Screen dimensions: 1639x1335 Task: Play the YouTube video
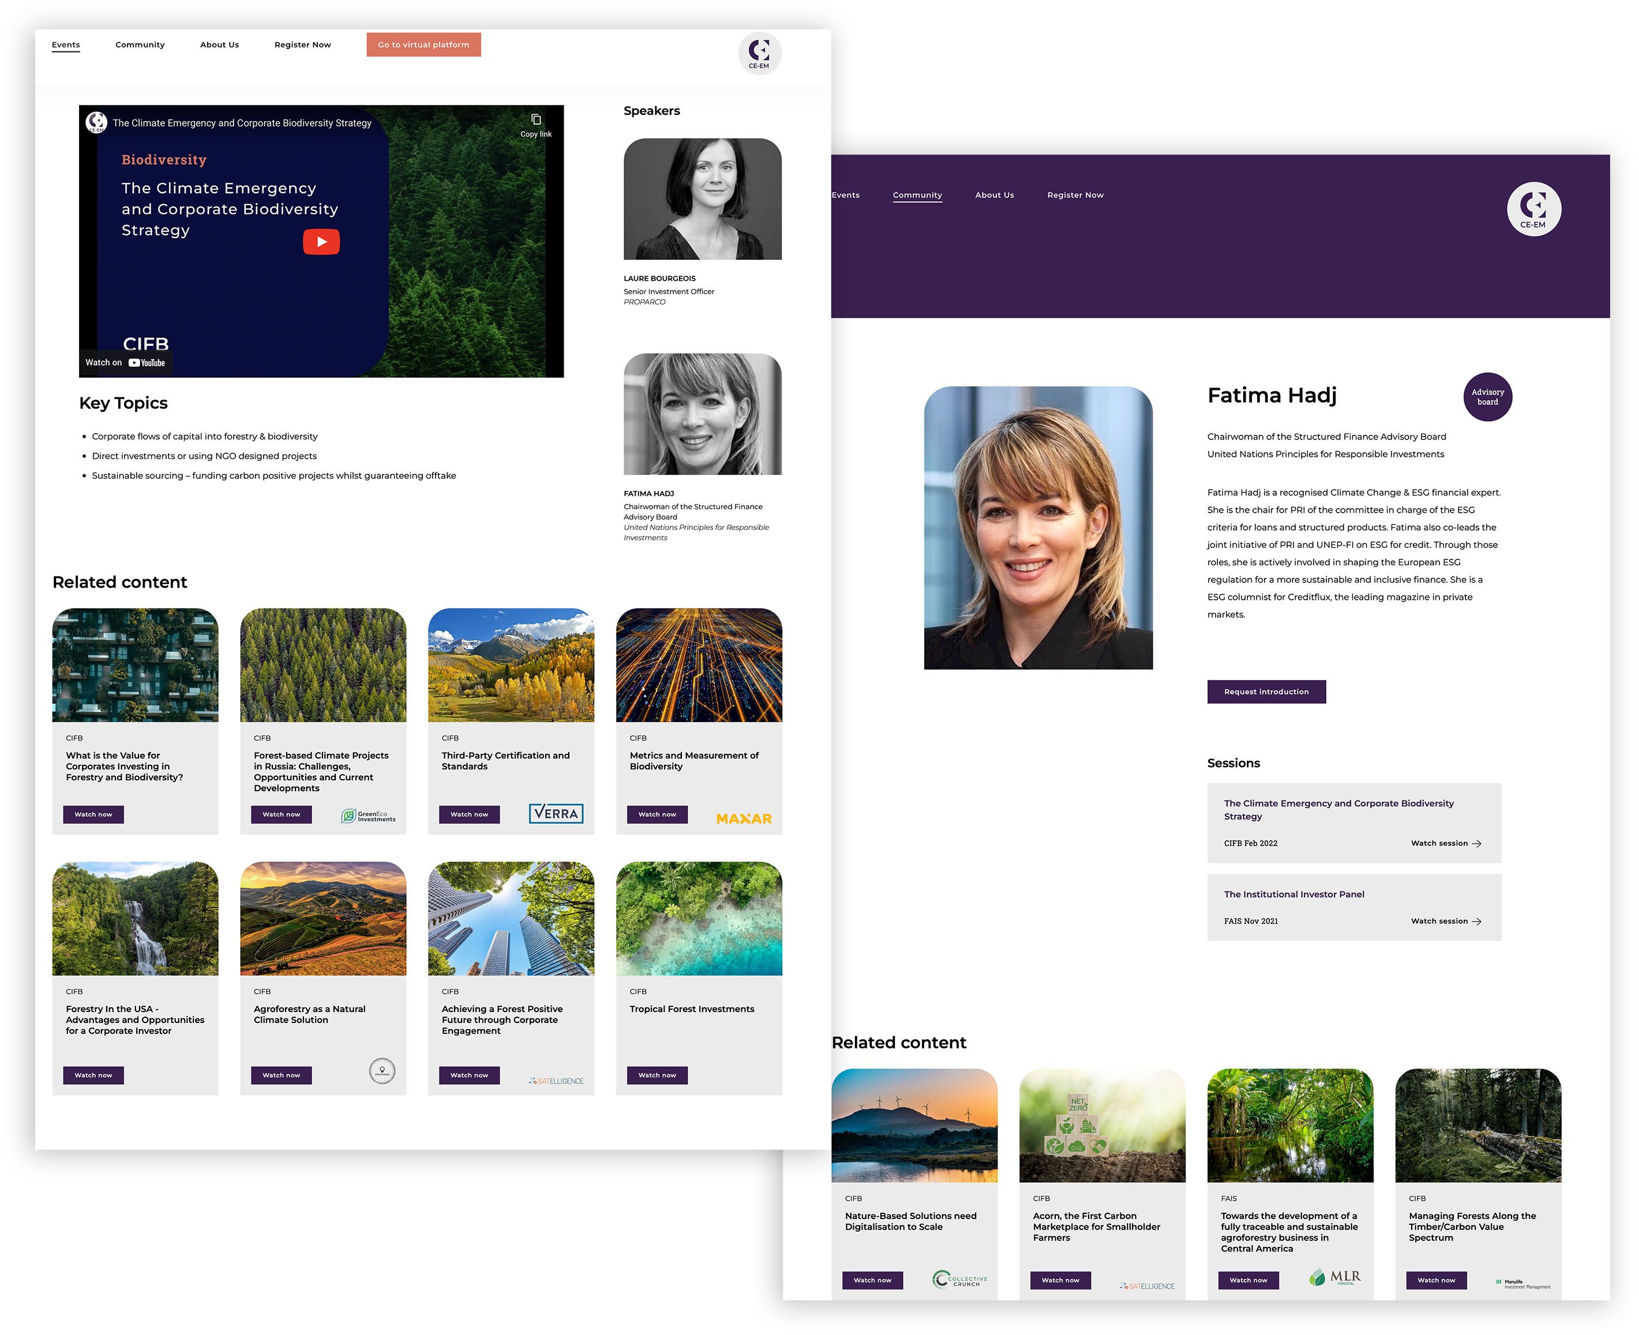click(x=321, y=242)
